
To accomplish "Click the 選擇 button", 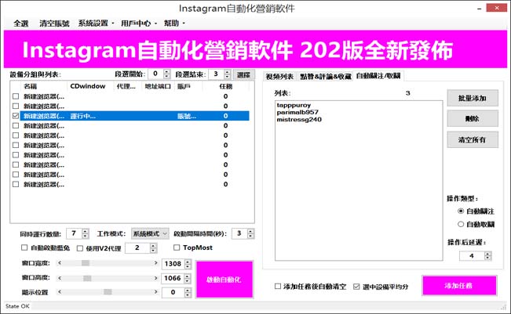I will tap(243, 74).
